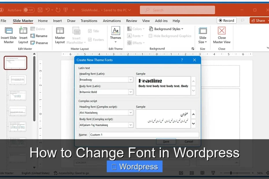Screen dimensions: 269x179
Task: Open Background Styles dropdown
Action: (166, 29)
